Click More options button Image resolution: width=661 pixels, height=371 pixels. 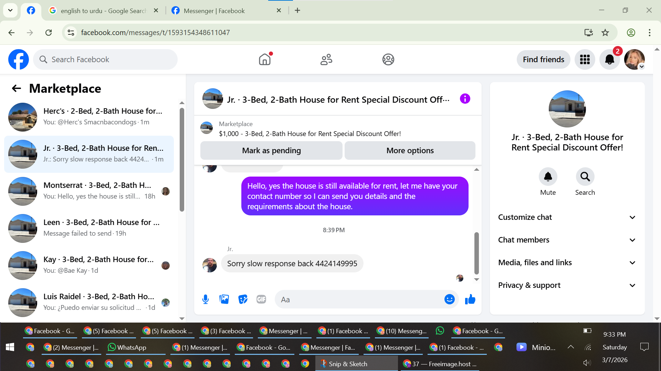410,150
